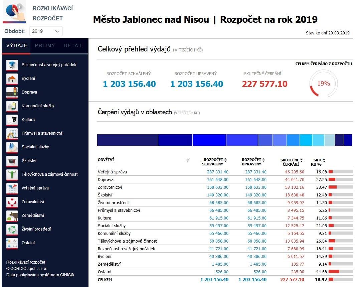361x287 pixels.
Task: Switch to the Detail tab
Action: (73, 45)
